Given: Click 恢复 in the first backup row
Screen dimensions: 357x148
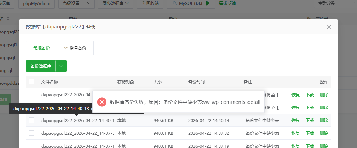Looking at the screenshot, I should pos(296,94).
